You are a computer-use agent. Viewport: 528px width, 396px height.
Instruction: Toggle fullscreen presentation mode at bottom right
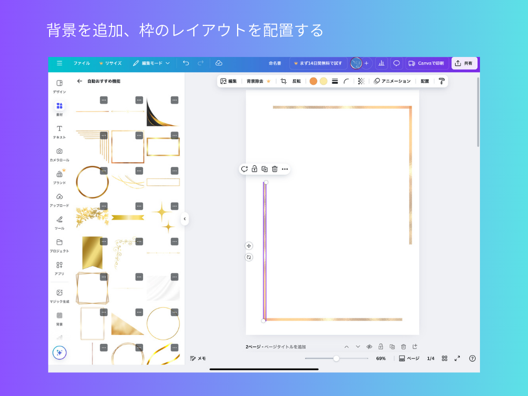pos(458,359)
